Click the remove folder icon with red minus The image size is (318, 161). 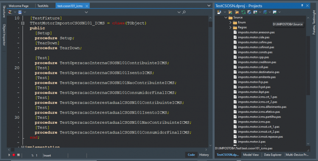click(x=237, y=12)
